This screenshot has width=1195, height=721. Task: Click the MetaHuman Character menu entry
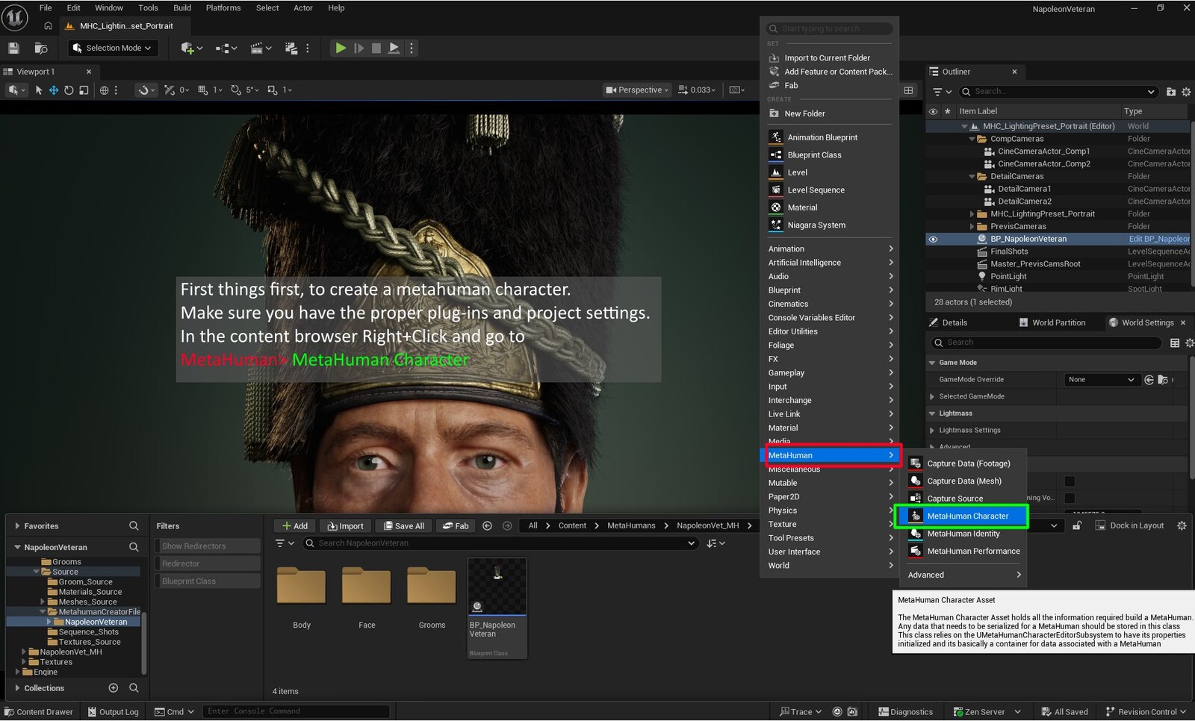tap(967, 516)
